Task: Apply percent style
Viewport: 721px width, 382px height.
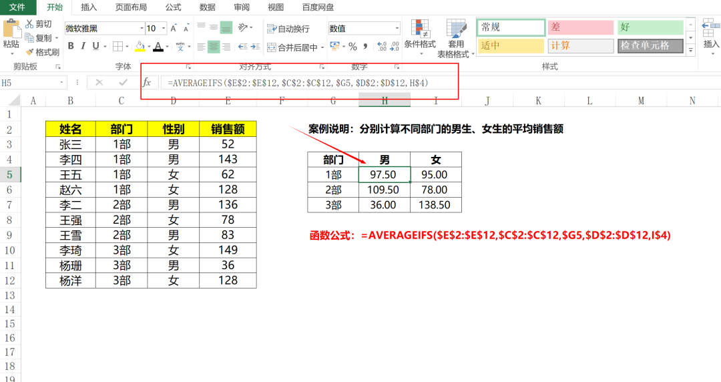Action: [352, 47]
